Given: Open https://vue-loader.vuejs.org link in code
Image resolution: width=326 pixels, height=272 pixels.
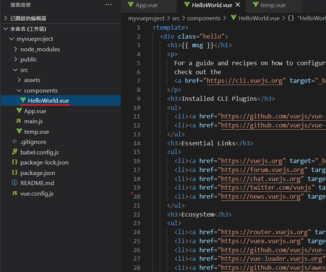Looking at the screenshot, I should (271, 259).
